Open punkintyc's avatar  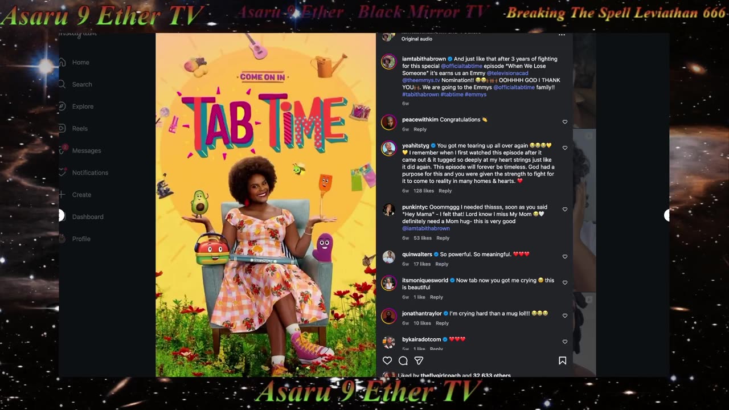389,210
